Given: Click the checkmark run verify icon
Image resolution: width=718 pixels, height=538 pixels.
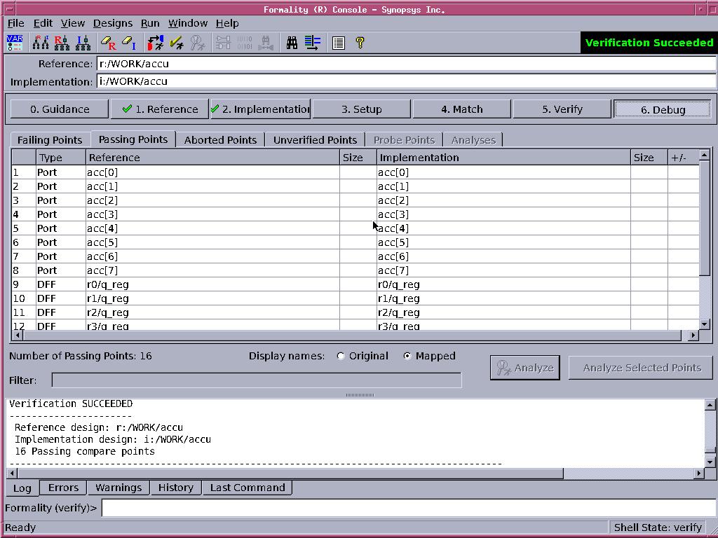Looking at the screenshot, I should pos(176,43).
